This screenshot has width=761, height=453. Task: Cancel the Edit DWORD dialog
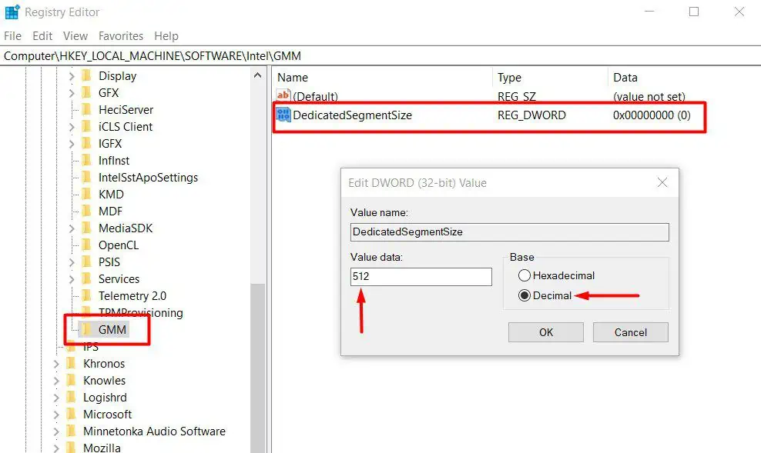click(631, 332)
